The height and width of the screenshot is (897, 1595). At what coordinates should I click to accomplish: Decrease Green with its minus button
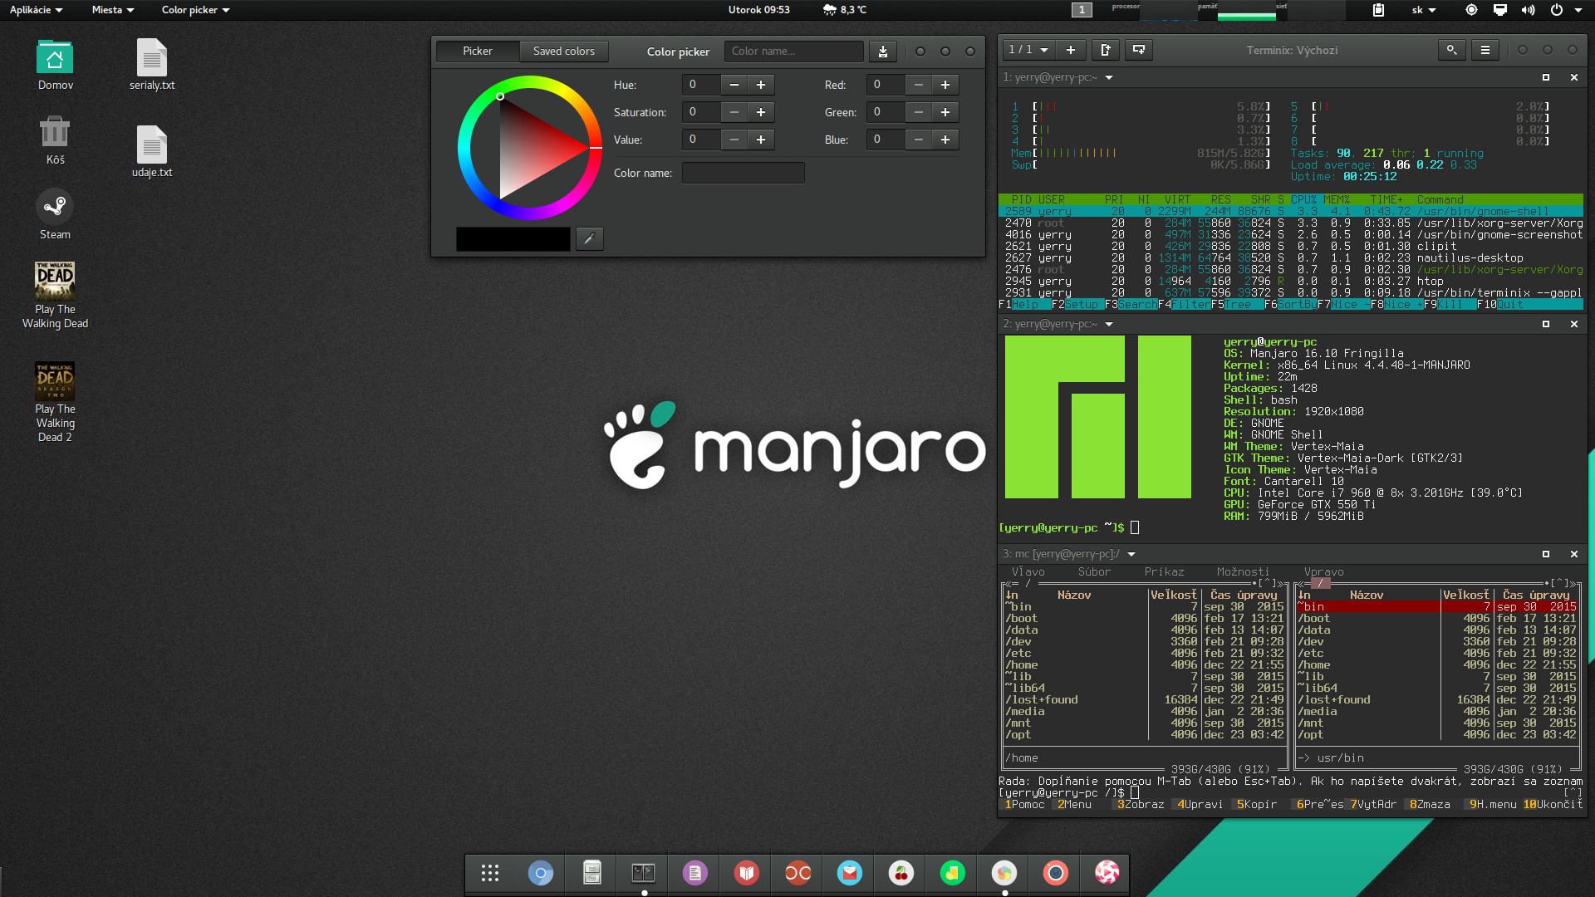(919, 112)
